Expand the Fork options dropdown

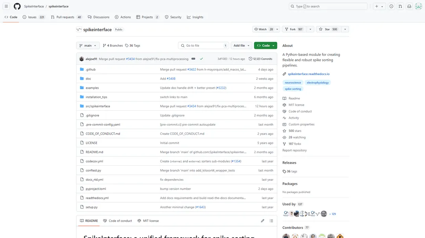(310, 29)
